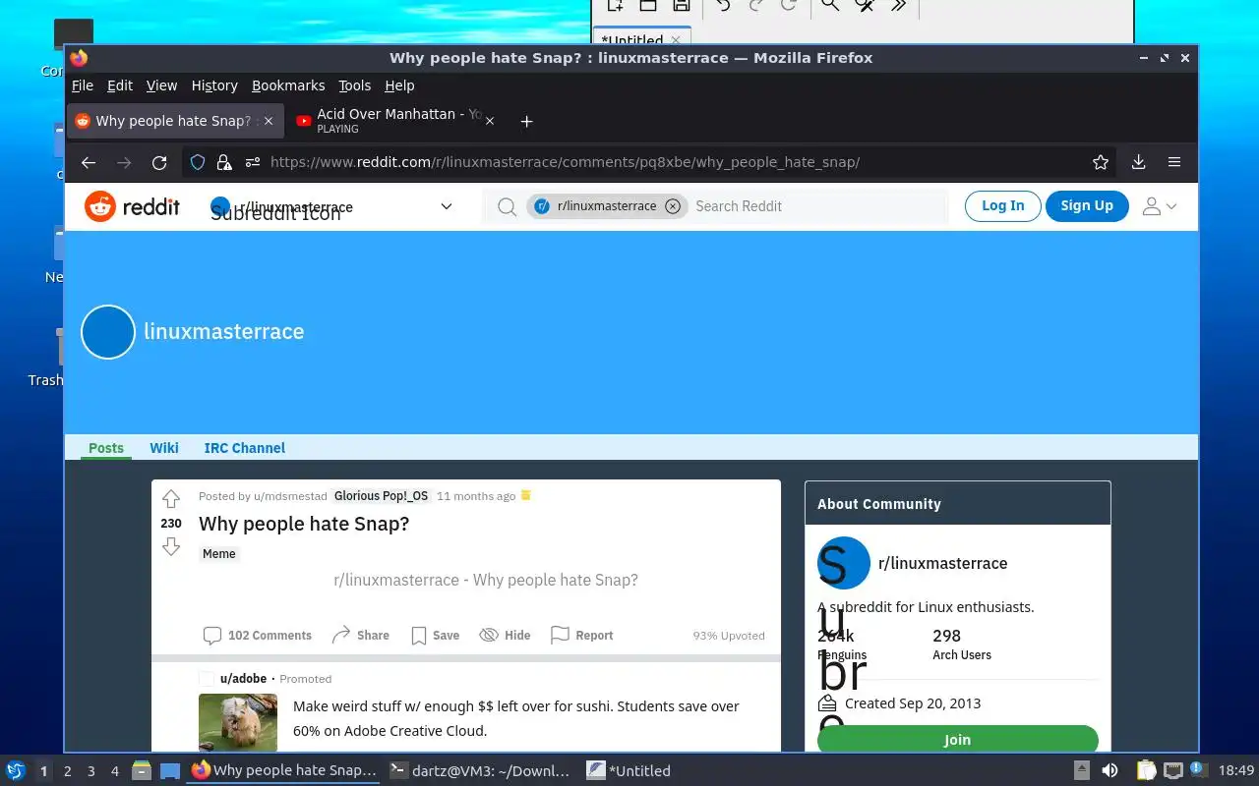
Task: Select the *Untitled tab in text editor
Action: pyautogui.click(x=641, y=37)
